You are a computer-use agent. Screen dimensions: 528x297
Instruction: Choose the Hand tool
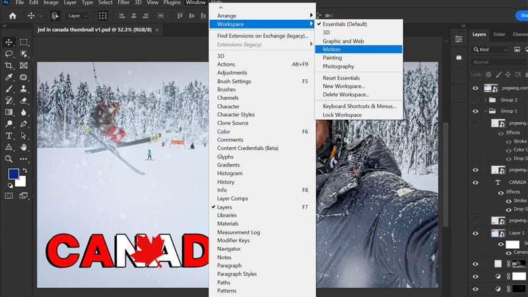point(24,147)
